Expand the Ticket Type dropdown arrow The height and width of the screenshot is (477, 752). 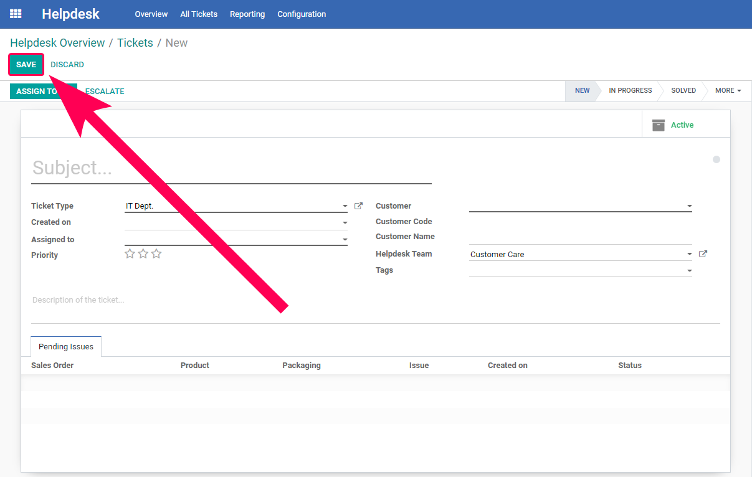coord(345,206)
